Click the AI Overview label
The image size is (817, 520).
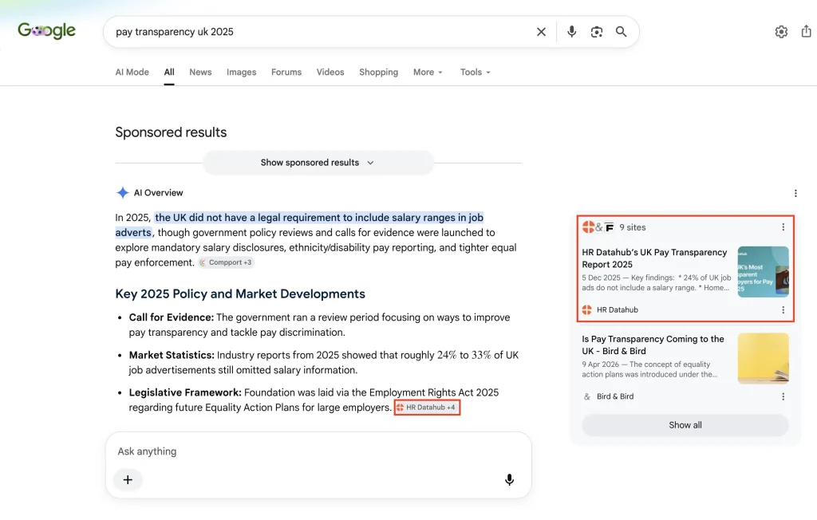pos(159,193)
